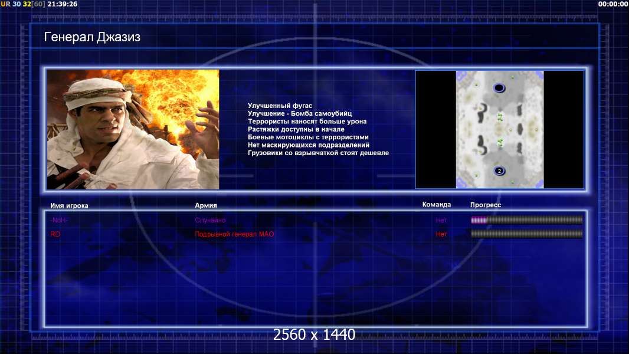Screen dimensions: 629x354
Task: Click the 00:00:00 timer at top right
Action: [x=613, y=4]
